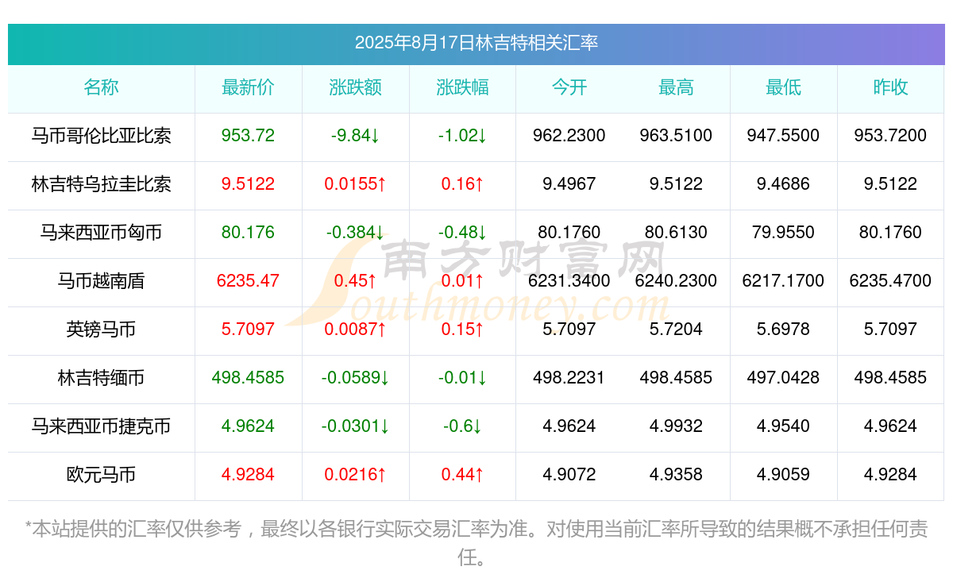The width and height of the screenshot is (953, 582).
Task: Click high value 963.5100
Action: click(x=676, y=136)
